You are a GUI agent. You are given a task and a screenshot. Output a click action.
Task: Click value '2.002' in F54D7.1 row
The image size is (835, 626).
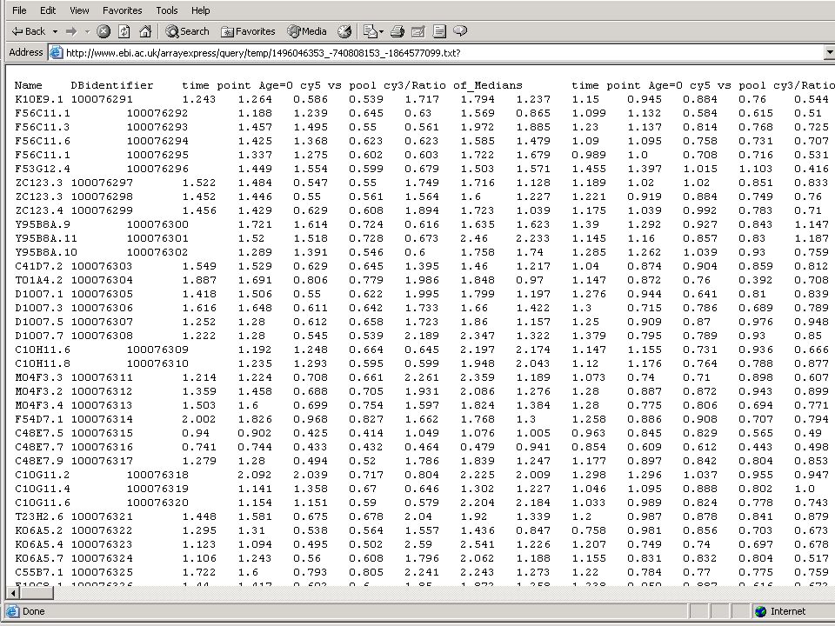click(199, 419)
